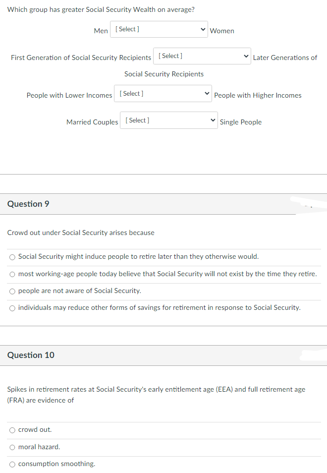Click the dropdown arrow beside Men select box

tap(203, 29)
